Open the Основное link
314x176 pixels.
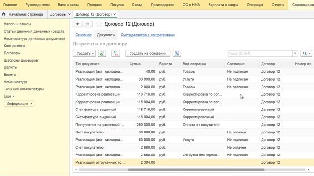tap(83, 35)
